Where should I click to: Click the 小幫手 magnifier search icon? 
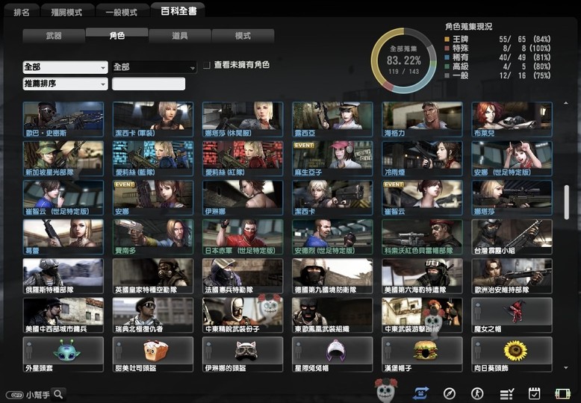tap(58, 394)
